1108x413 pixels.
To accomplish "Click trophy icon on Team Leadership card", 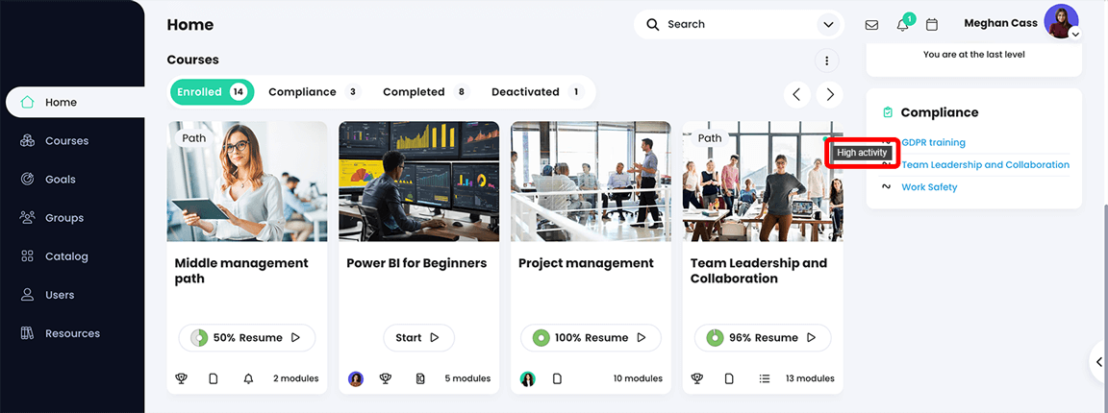I will [x=697, y=379].
